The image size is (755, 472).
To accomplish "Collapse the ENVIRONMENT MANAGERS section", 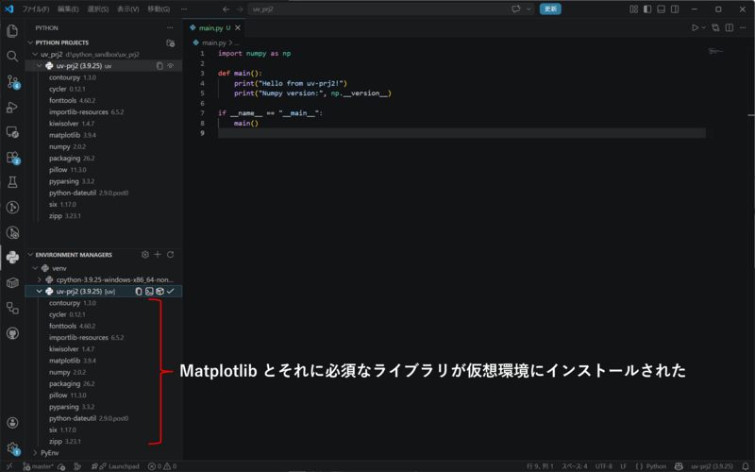I will coord(30,255).
